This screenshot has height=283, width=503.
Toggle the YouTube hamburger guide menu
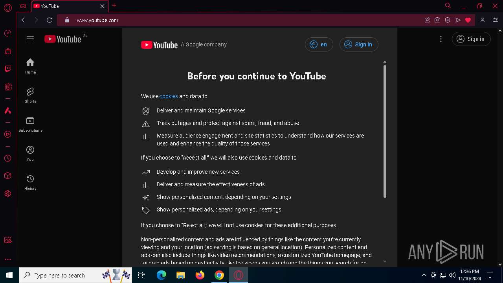click(x=30, y=39)
